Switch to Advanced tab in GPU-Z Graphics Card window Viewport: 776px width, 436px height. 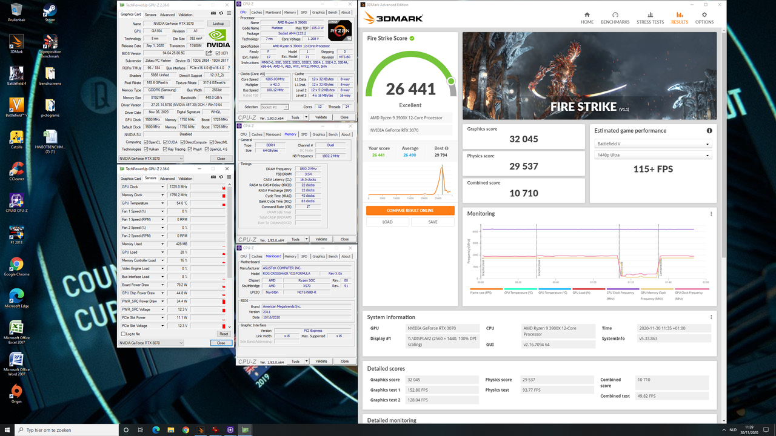[167, 15]
